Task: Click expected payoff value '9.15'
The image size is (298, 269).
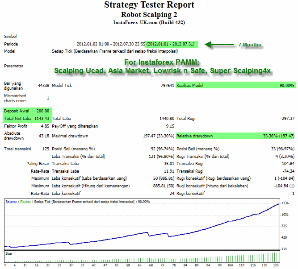Action: point(170,126)
